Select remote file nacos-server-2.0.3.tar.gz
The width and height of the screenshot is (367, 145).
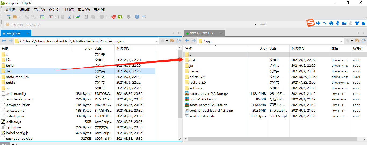[x=209, y=93]
